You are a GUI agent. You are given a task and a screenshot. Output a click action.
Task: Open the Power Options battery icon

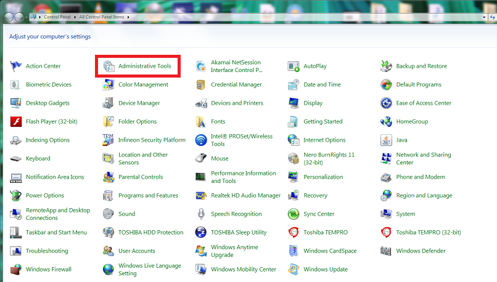(x=15, y=196)
